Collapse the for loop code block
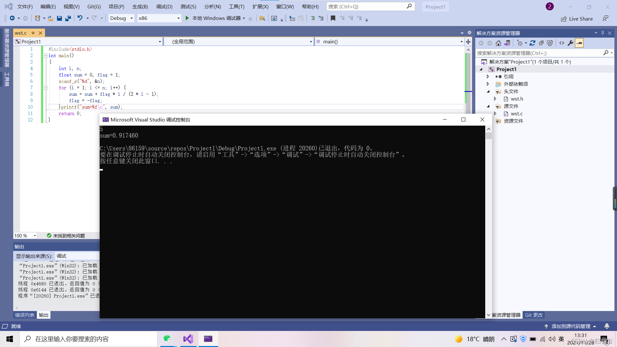This screenshot has width=617, height=347. coord(46,88)
